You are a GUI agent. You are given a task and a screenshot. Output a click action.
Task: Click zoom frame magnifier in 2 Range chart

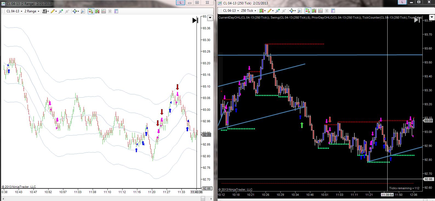point(83,11)
